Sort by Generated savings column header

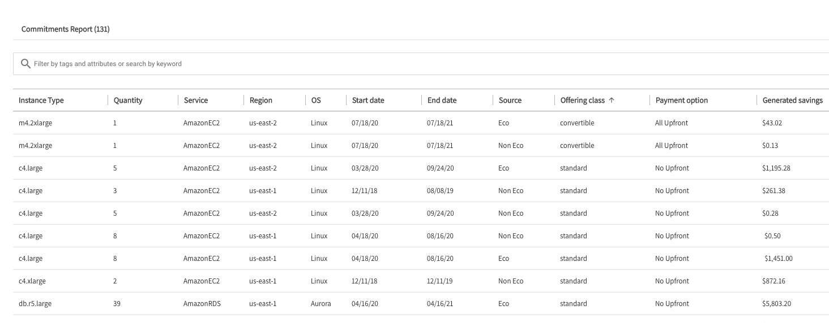tap(792, 101)
